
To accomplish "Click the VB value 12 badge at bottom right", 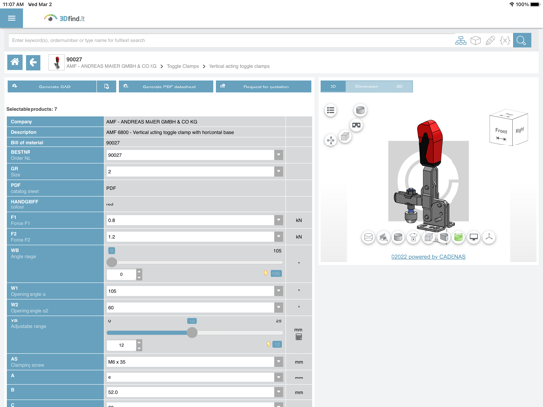I will [277, 344].
